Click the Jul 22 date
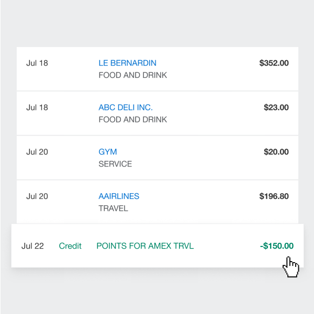Screen dimensions: 314x314 (32, 246)
